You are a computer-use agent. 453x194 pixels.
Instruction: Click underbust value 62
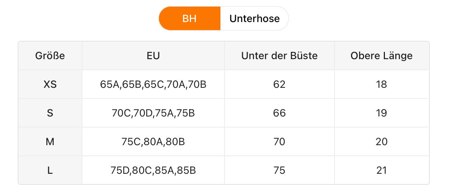pyautogui.click(x=279, y=85)
